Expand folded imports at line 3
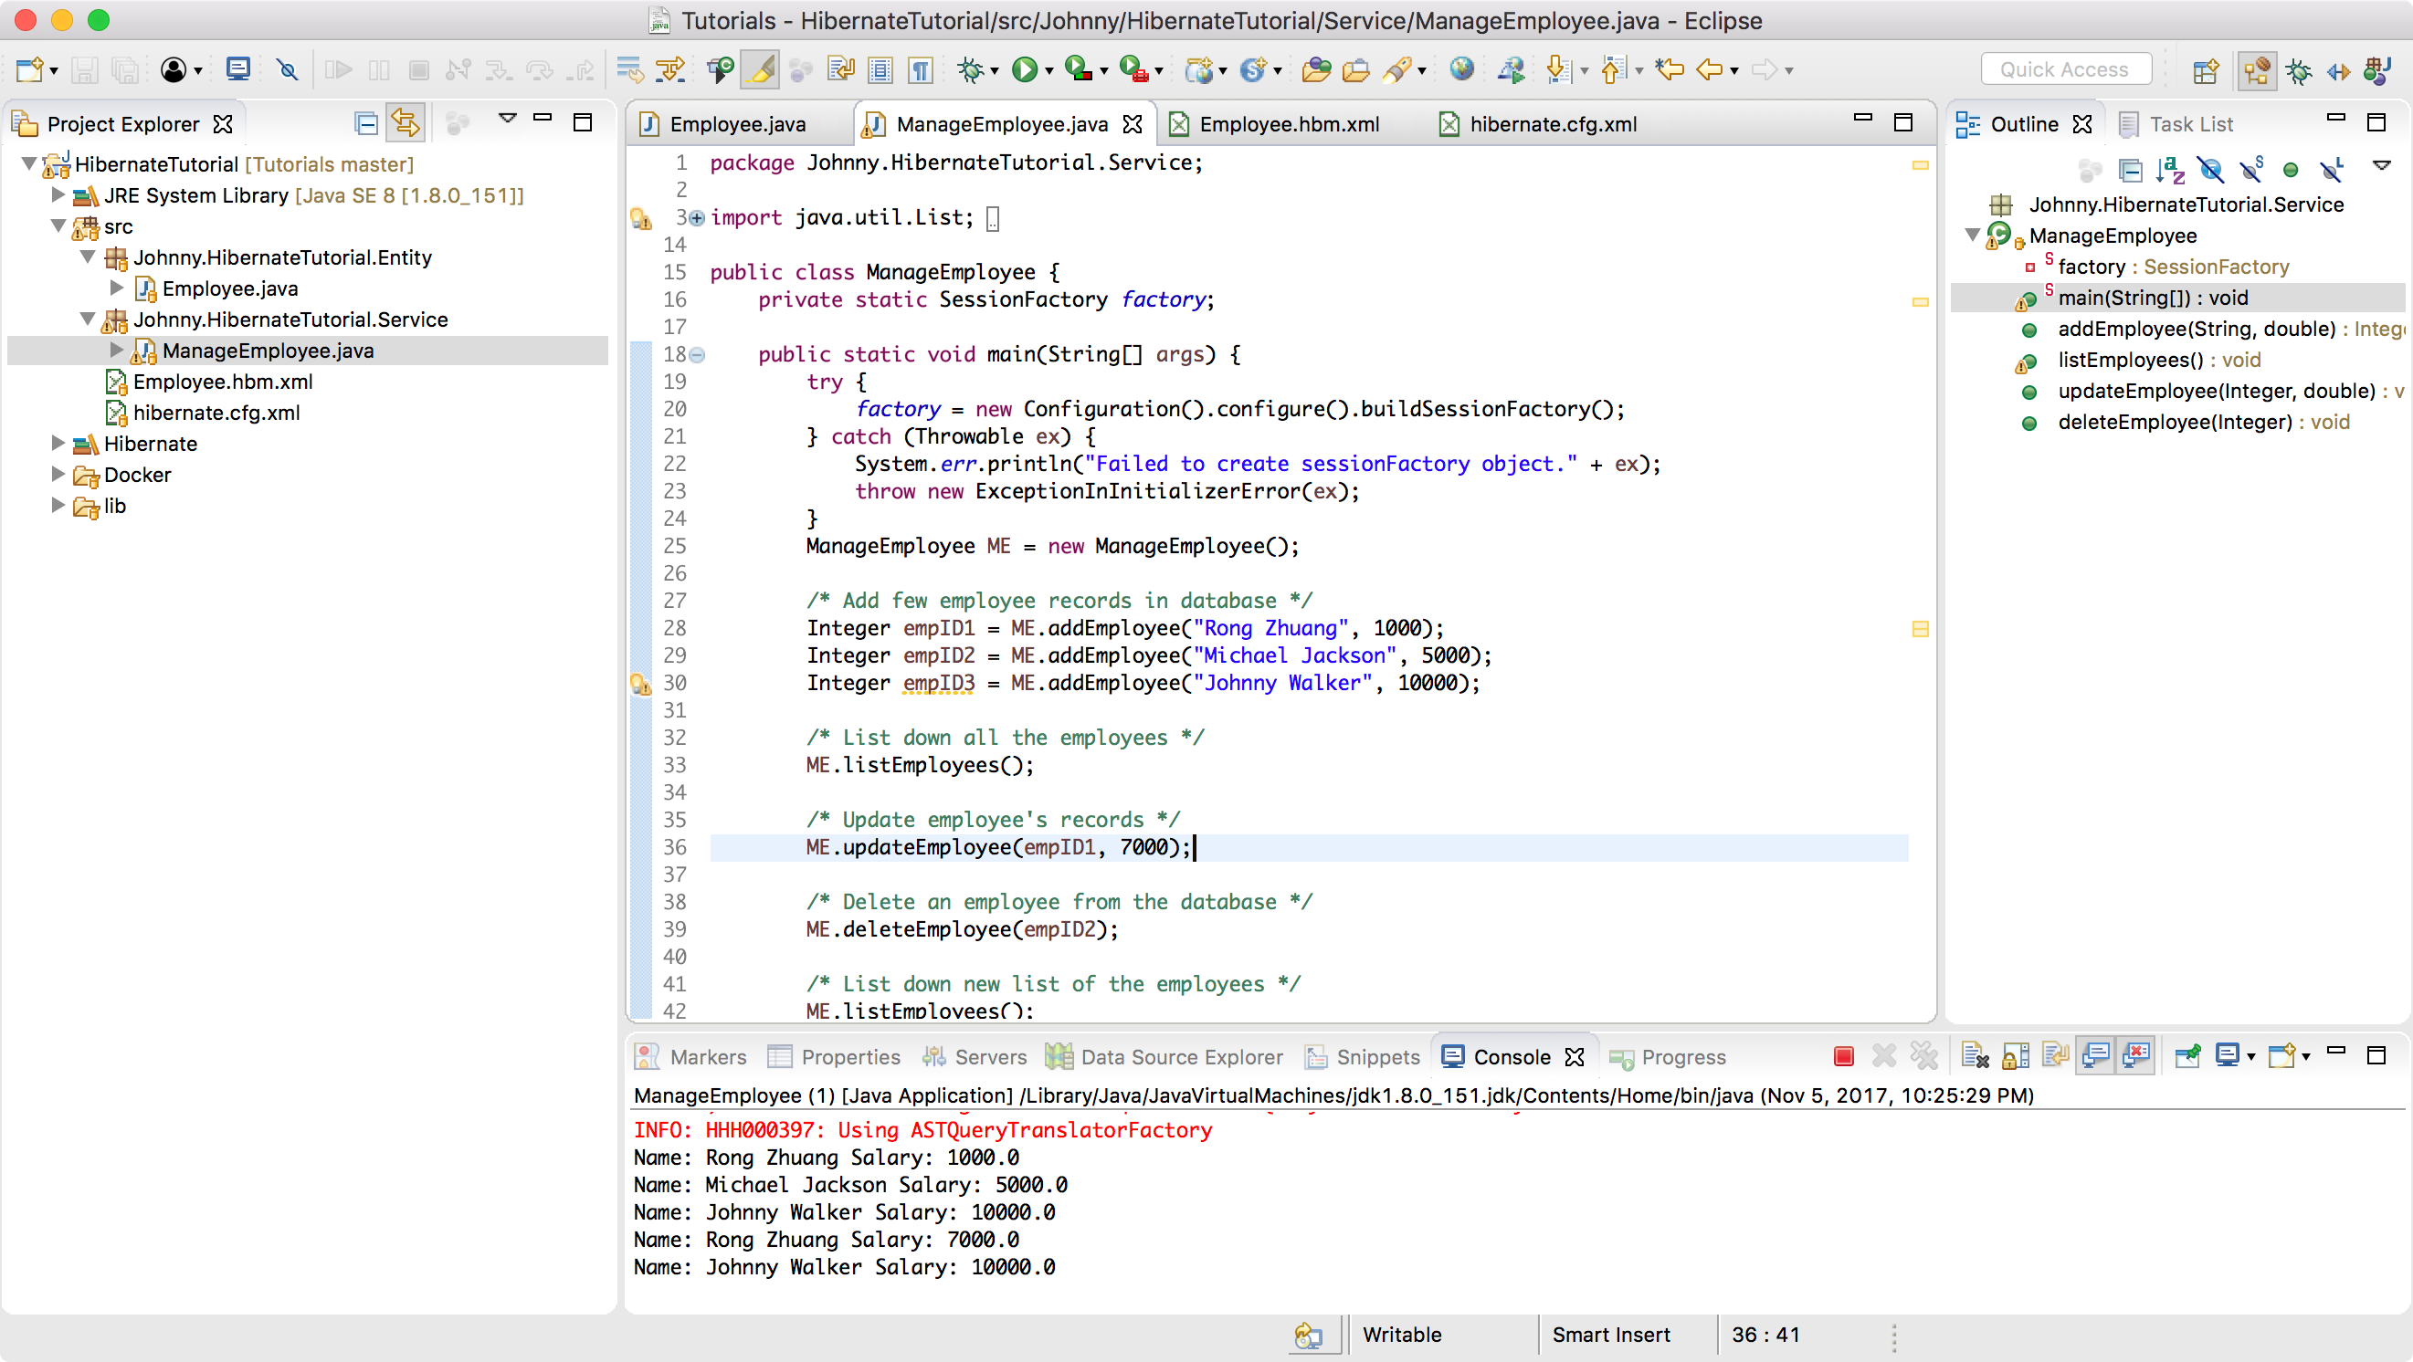Viewport: 2413px width, 1362px height. (x=697, y=218)
